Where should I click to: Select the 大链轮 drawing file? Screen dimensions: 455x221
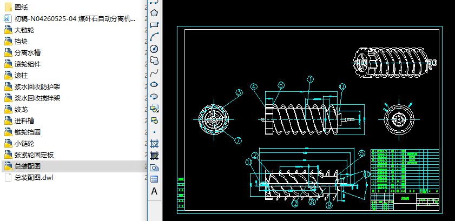coord(19,30)
